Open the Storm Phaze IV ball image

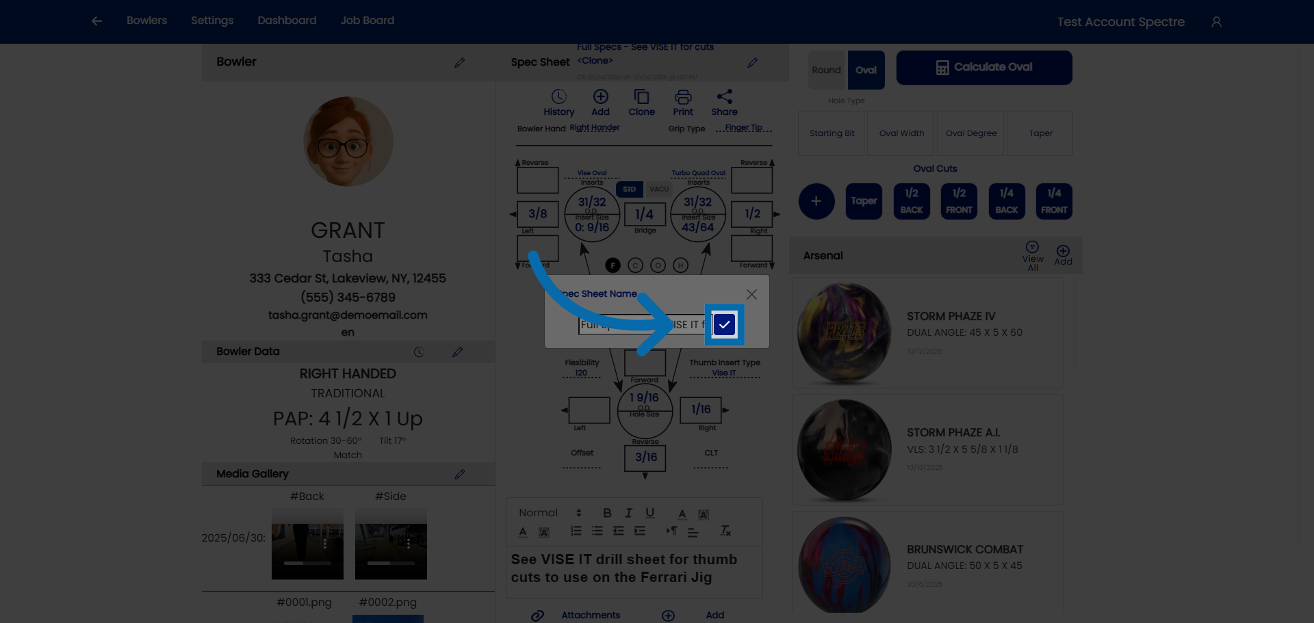[845, 332]
